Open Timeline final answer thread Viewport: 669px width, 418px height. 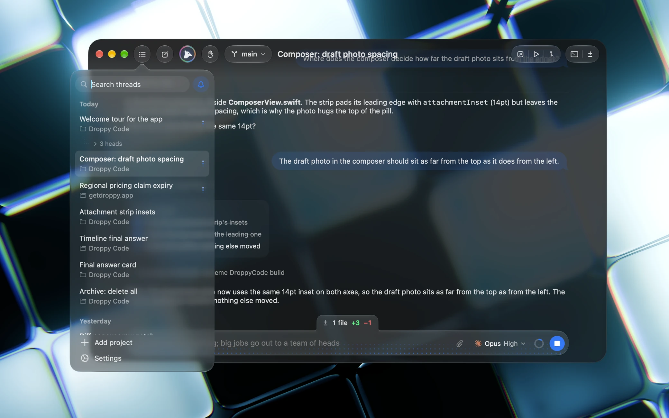click(142, 243)
